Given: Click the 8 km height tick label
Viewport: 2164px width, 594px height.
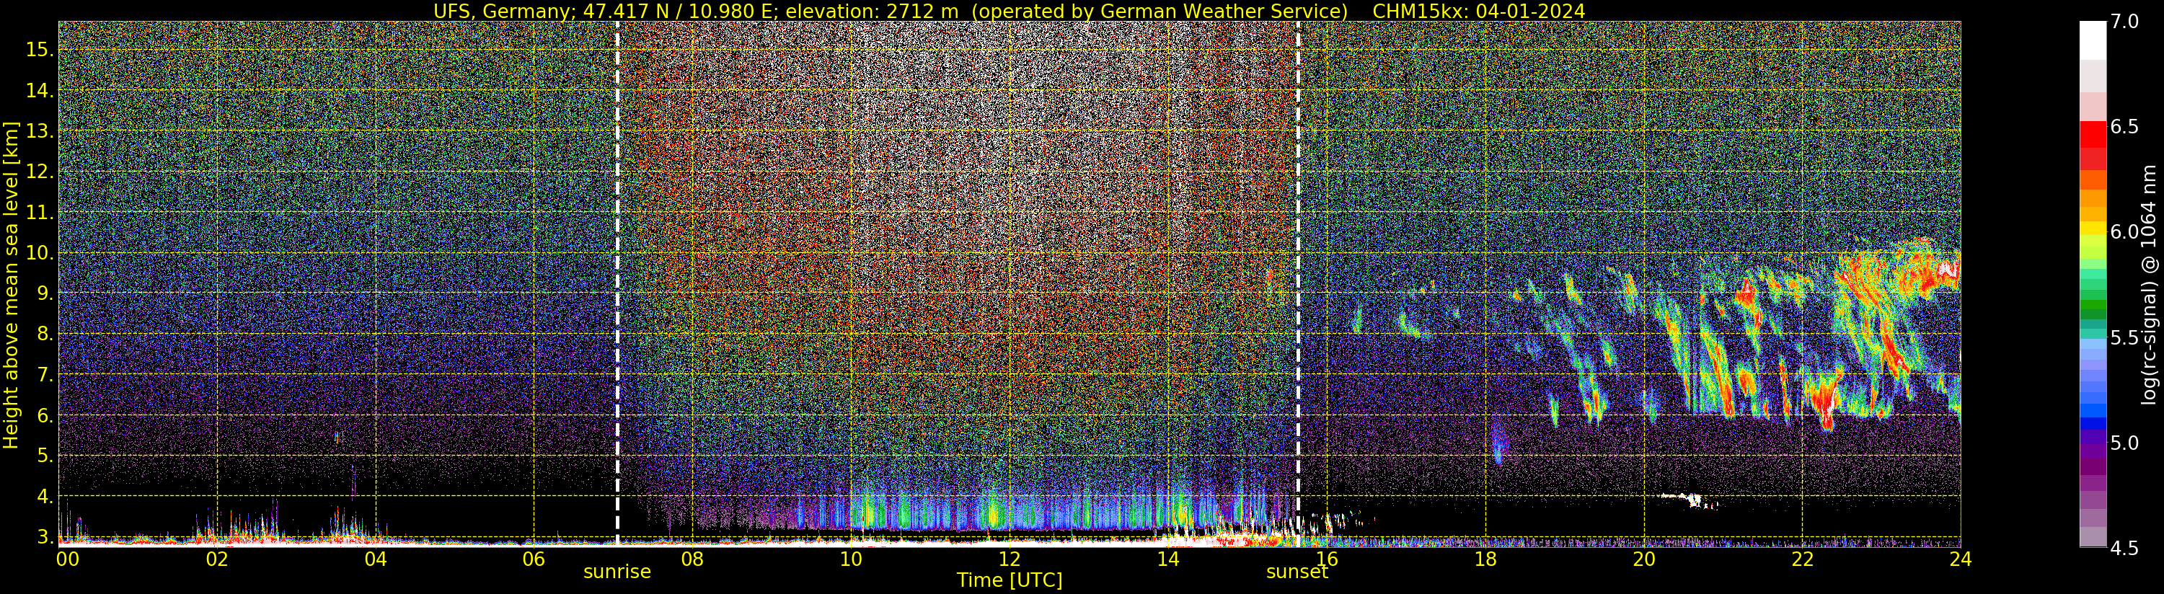Looking at the screenshot, I should click(x=45, y=334).
